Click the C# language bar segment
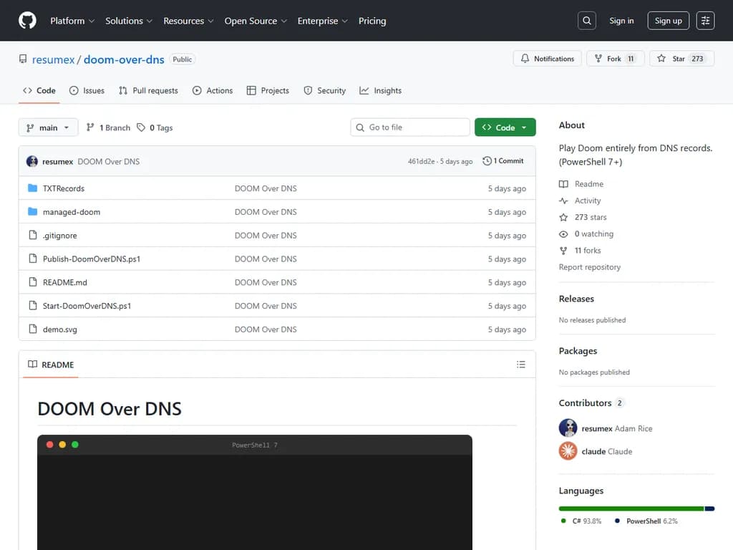 point(631,508)
